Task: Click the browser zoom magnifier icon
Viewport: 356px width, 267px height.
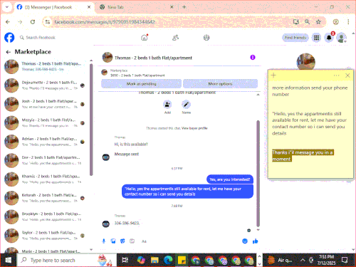Action: (x=307, y=22)
